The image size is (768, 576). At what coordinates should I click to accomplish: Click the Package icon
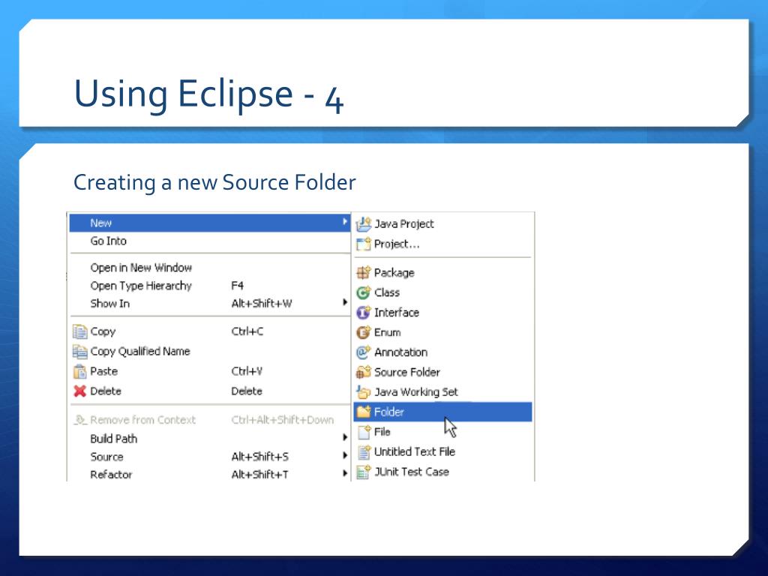(364, 272)
